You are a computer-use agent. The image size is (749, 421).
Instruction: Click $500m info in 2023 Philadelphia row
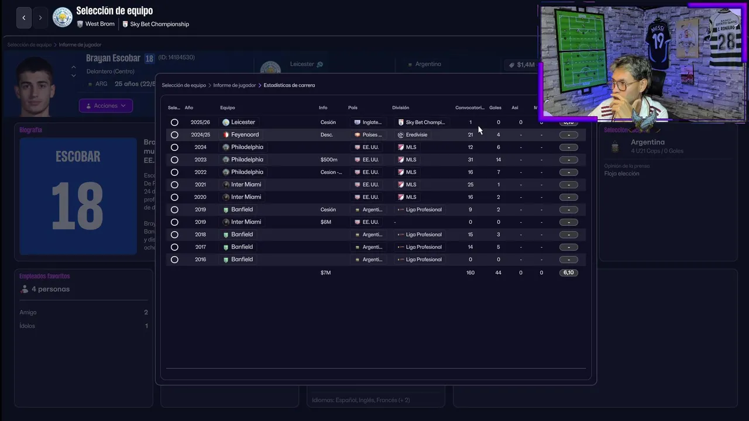pos(329,160)
